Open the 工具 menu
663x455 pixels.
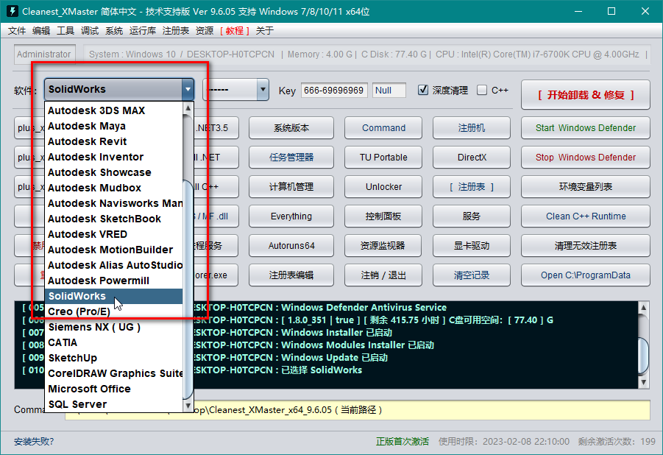[x=65, y=30]
